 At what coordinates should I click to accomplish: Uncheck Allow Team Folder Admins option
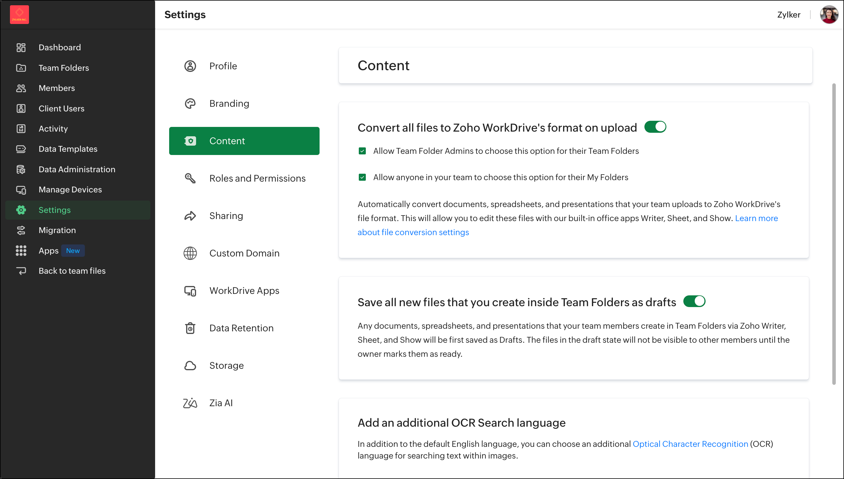(x=362, y=151)
